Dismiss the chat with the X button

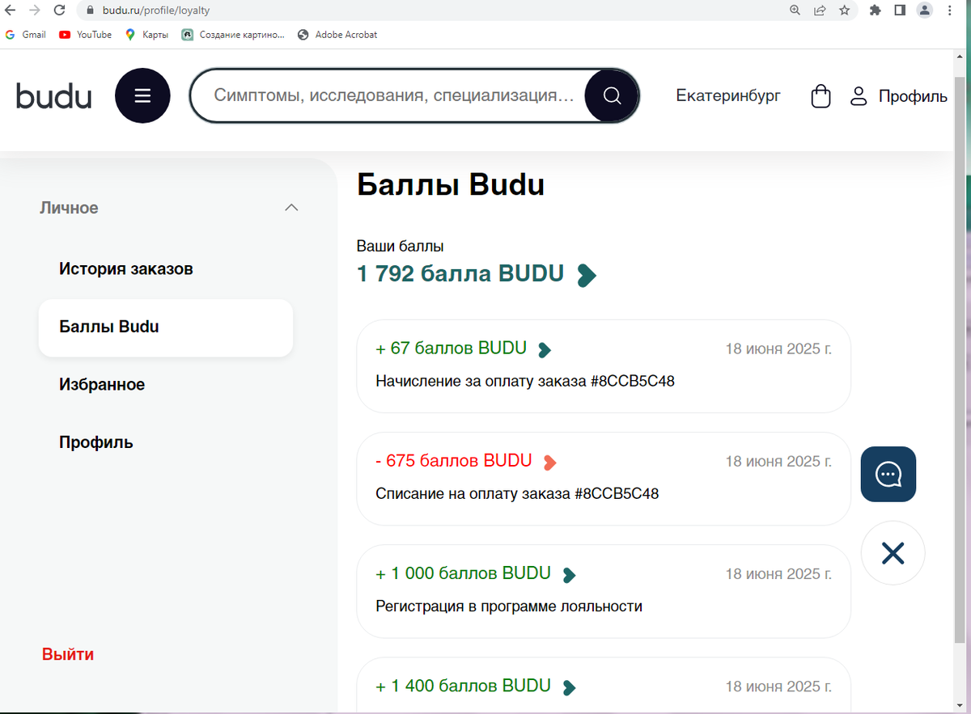tap(893, 553)
